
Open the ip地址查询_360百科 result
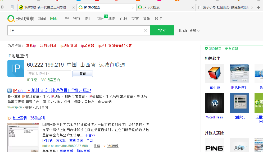[26, 118]
